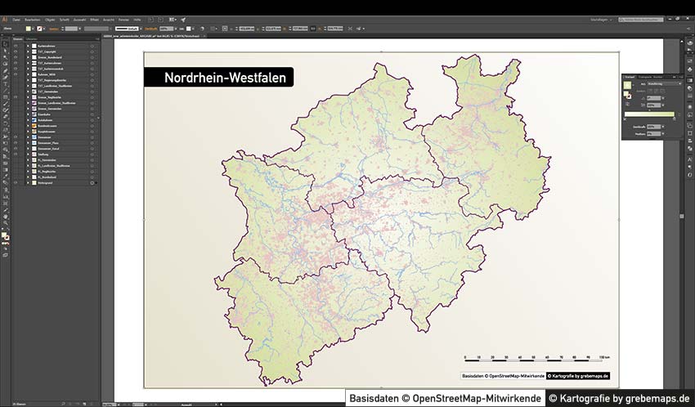
Task: Select the Magic Wand tool
Action: pos(5,57)
